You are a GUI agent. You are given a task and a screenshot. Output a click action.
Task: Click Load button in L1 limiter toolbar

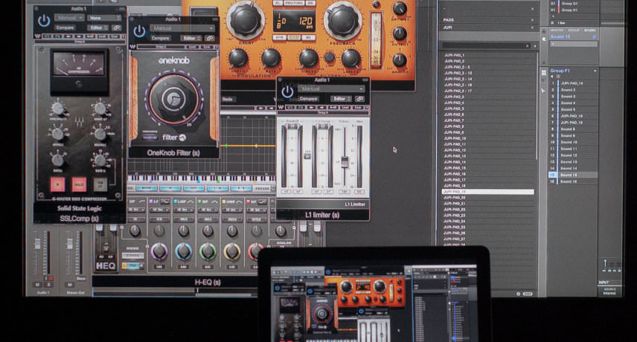(x=345, y=108)
